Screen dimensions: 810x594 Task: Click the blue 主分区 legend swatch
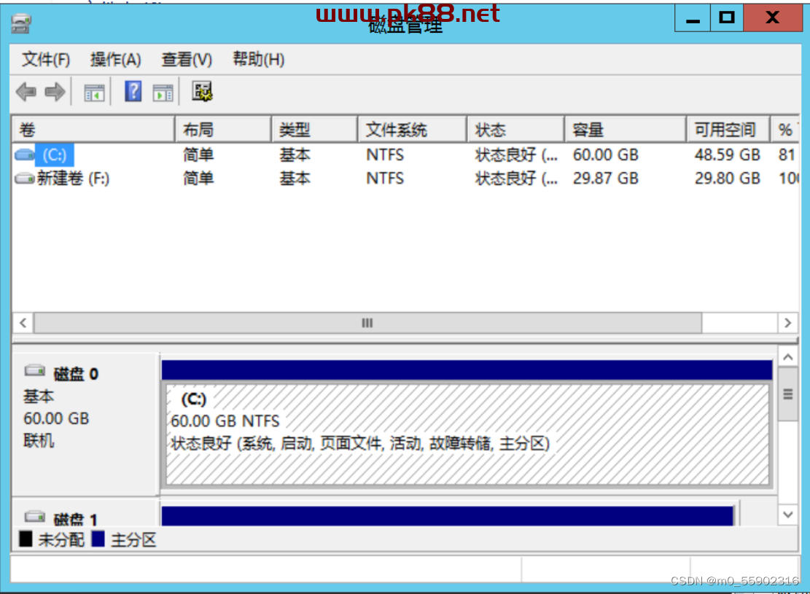click(98, 539)
